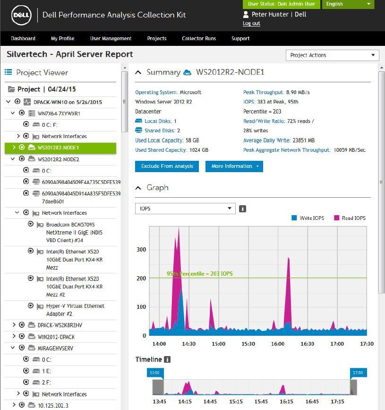Click the network adapter icon for Broadcom BCM5709S
This screenshot has height=410, width=385.
pos(40,225)
